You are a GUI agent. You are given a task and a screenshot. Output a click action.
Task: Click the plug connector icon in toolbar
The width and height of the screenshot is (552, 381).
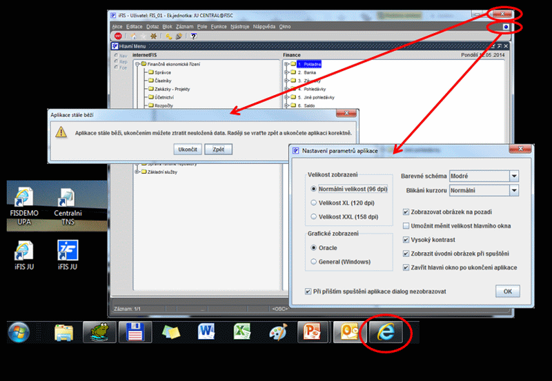179,37
